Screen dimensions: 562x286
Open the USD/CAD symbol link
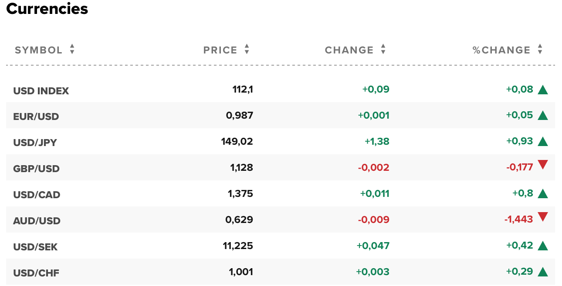coord(37,195)
